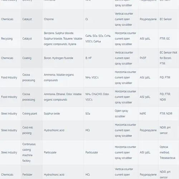Click the Optical method, Triboelectical cell

tap(169, 153)
